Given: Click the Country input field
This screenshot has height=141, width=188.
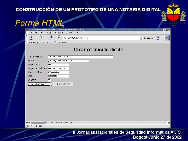Looking at the screenshot, I should (x=49, y=80).
